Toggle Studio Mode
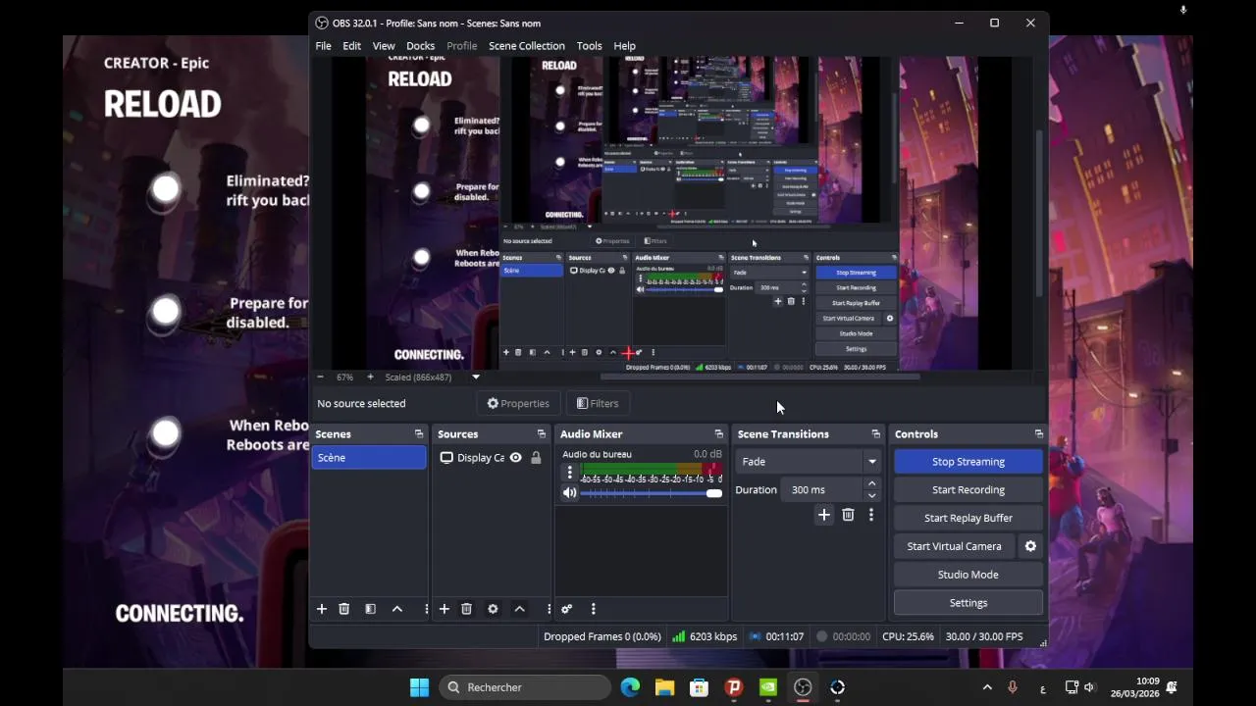Viewport: 1256px width, 706px height. 968,575
